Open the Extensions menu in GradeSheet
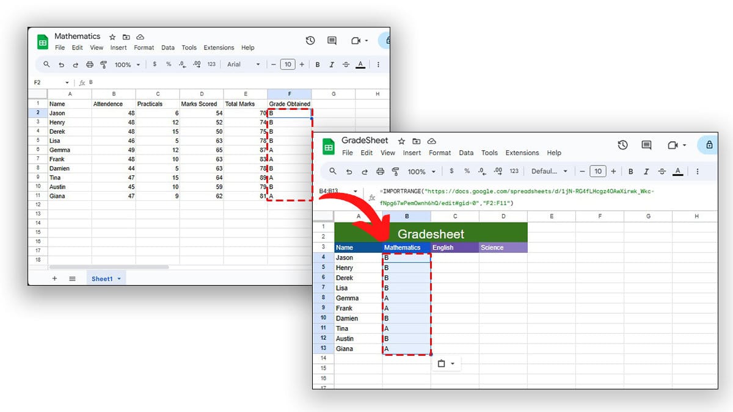This screenshot has height=412, width=733. pos(522,153)
